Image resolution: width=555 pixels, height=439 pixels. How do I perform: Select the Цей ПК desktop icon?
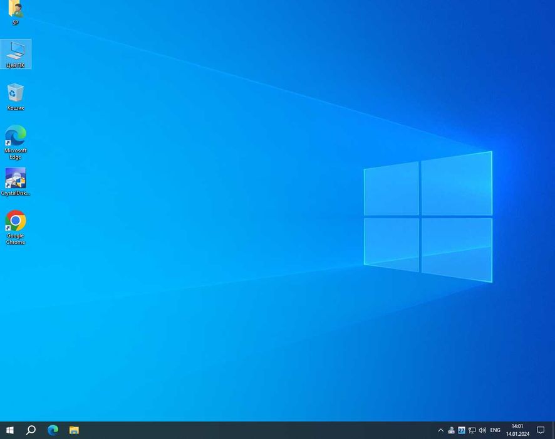tap(16, 54)
